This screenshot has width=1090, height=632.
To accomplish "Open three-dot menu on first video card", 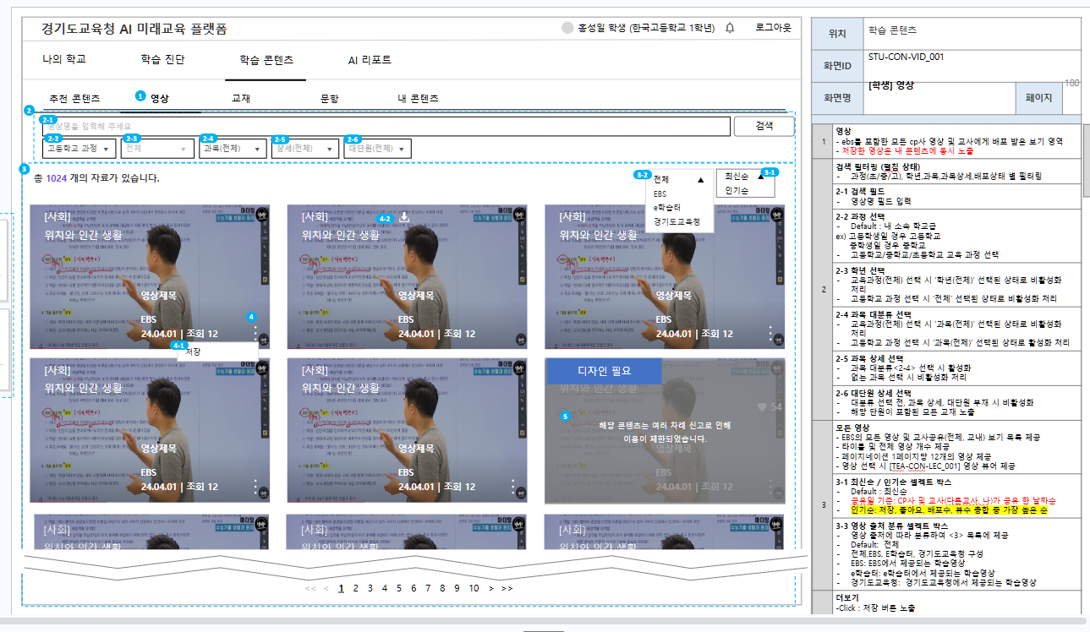I will (255, 334).
